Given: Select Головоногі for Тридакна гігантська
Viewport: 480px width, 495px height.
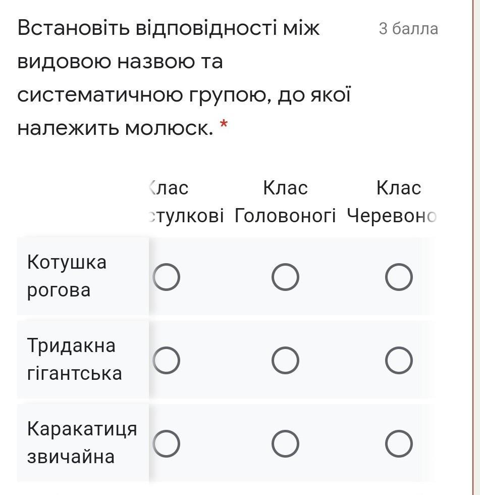Looking at the screenshot, I should click(x=285, y=360).
